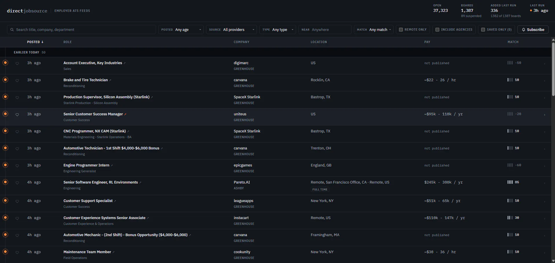Click the Boards 1,387 stat
The height and width of the screenshot is (263, 555).
point(471,11)
